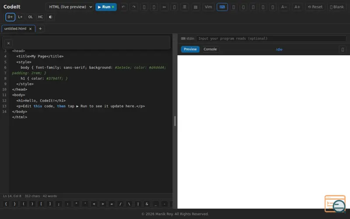Increase font size with A+ button
Viewport: 350px width, 219px height.
(x=297, y=7)
